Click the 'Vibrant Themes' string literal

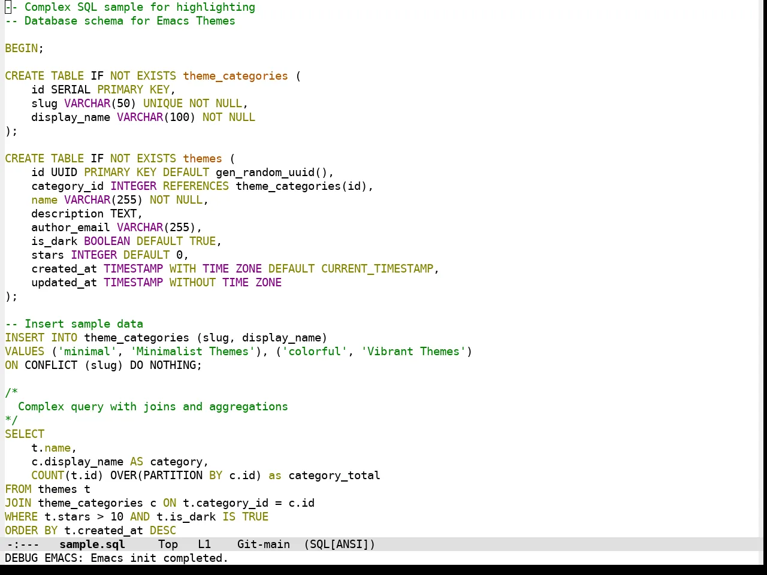tap(413, 352)
